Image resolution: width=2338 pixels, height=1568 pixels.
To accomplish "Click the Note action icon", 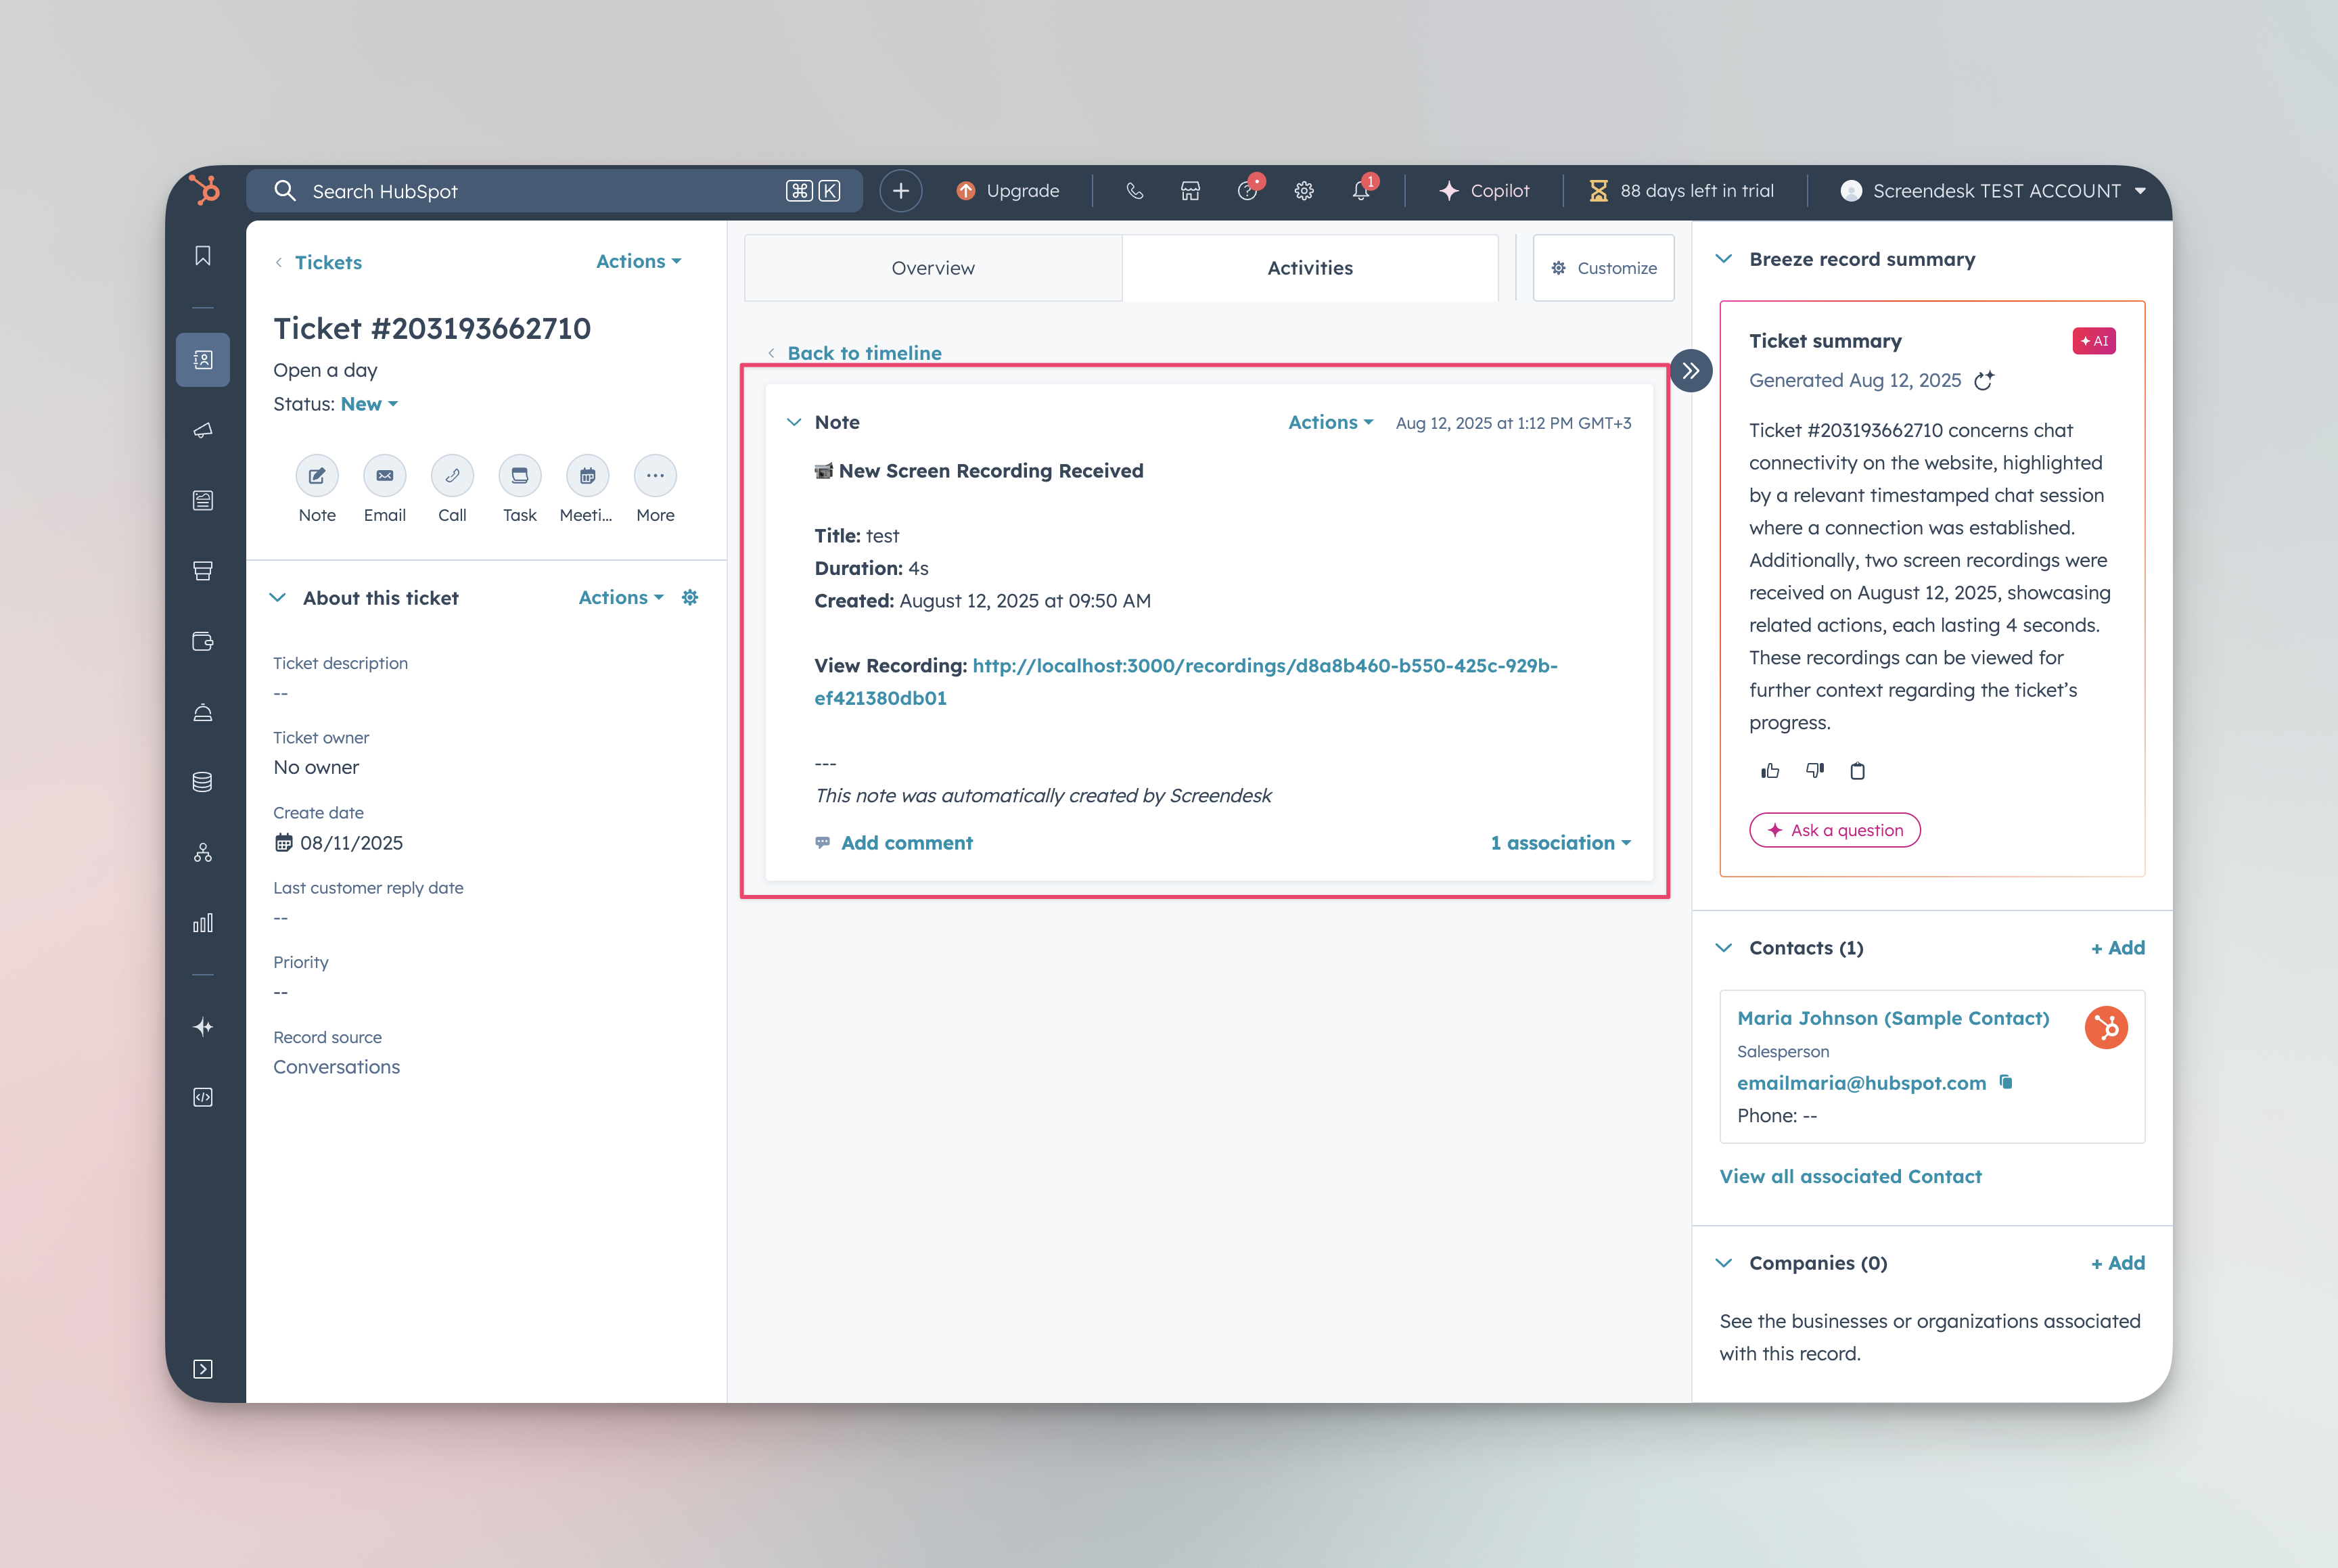I will 317,476.
